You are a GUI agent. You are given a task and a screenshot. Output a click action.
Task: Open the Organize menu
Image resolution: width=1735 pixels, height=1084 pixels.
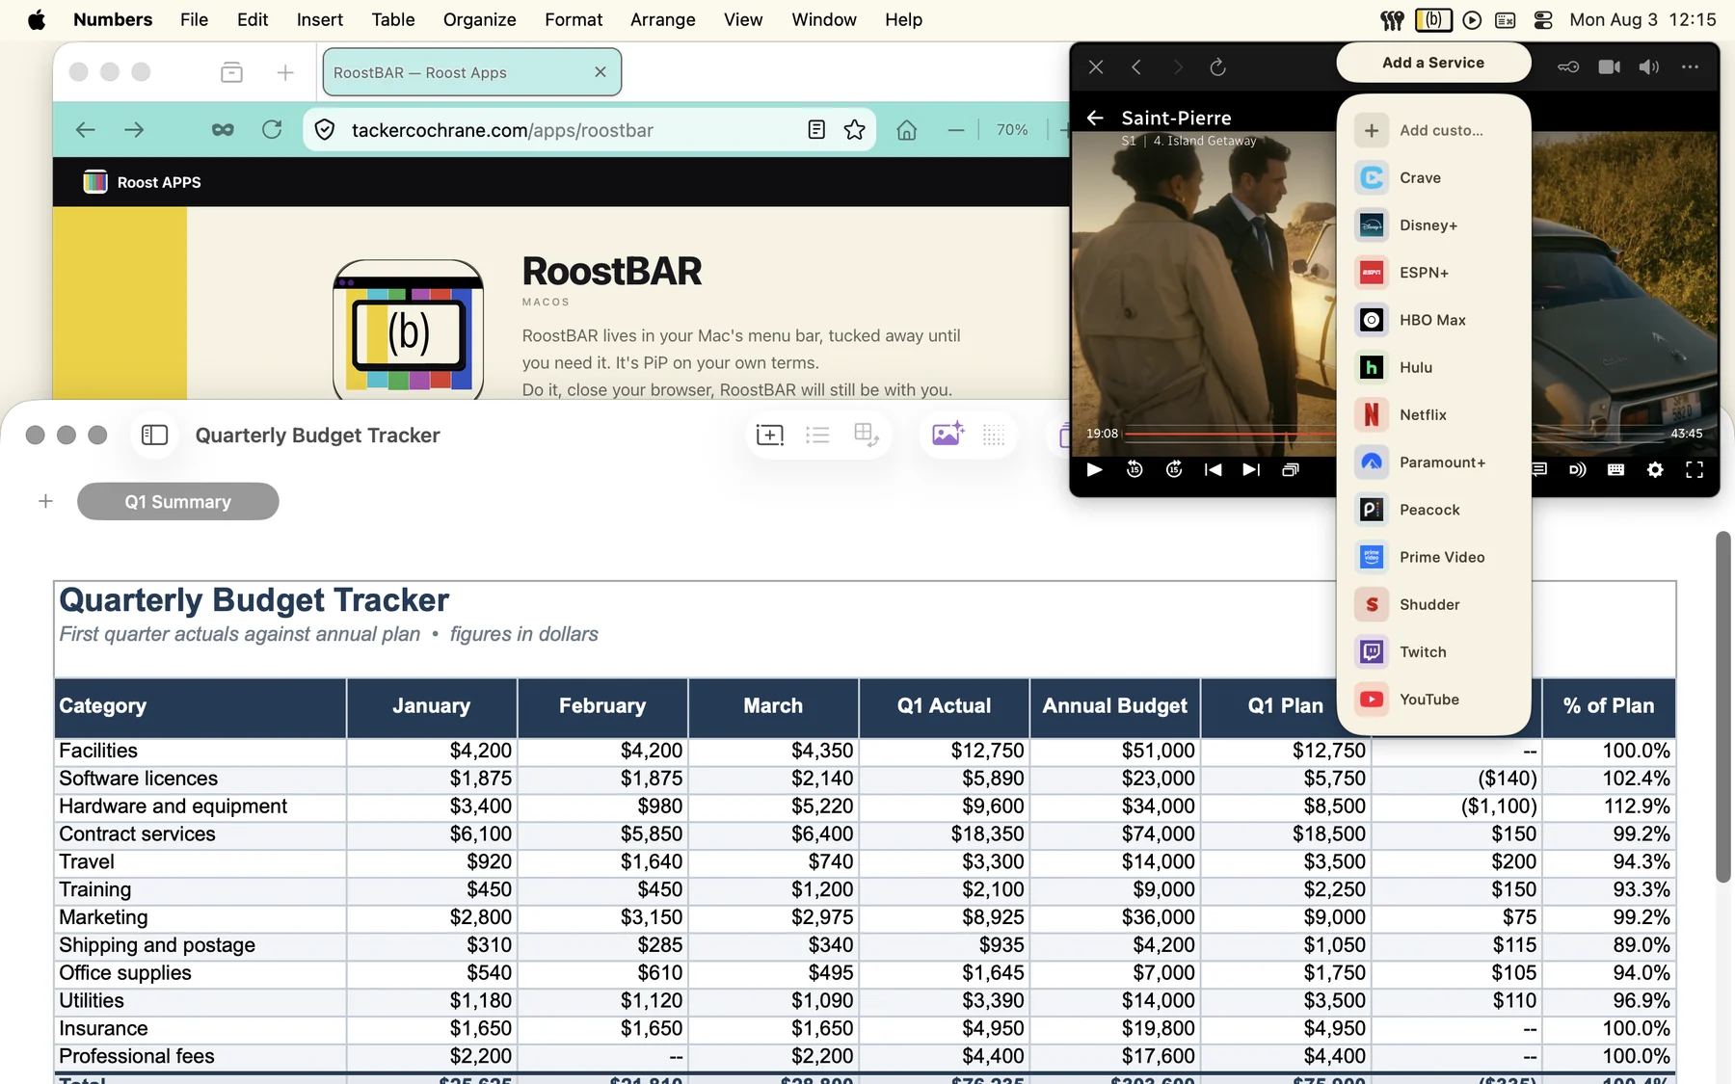pyautogui.click(x=479, y=19)
